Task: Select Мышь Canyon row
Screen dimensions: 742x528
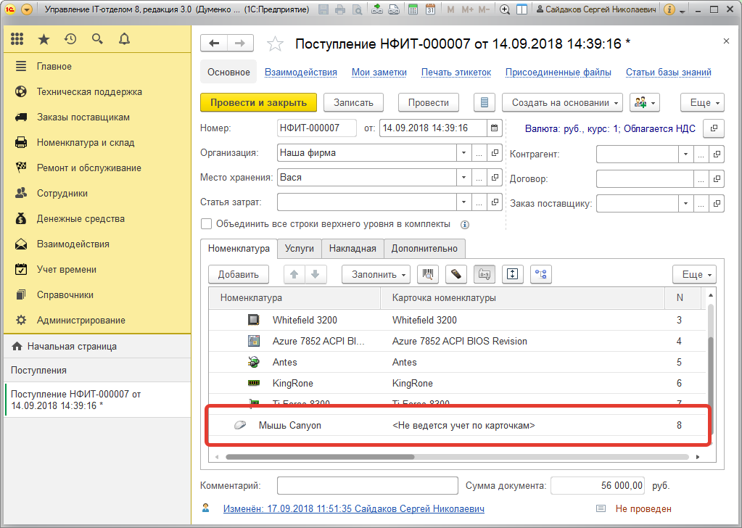Action: [x=457, y=425]
